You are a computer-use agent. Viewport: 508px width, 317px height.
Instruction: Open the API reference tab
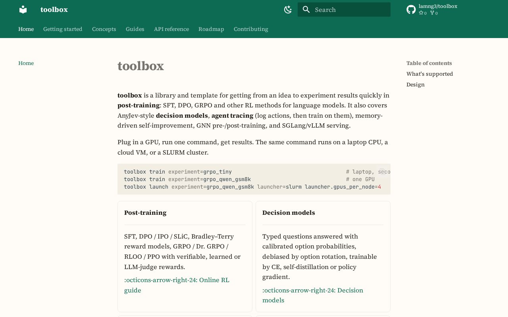point(171,29)
